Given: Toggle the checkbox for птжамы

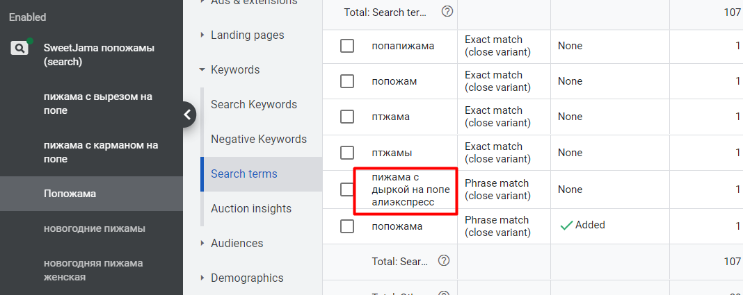Looking at the screenshot, I should click(x=347, y=153).
